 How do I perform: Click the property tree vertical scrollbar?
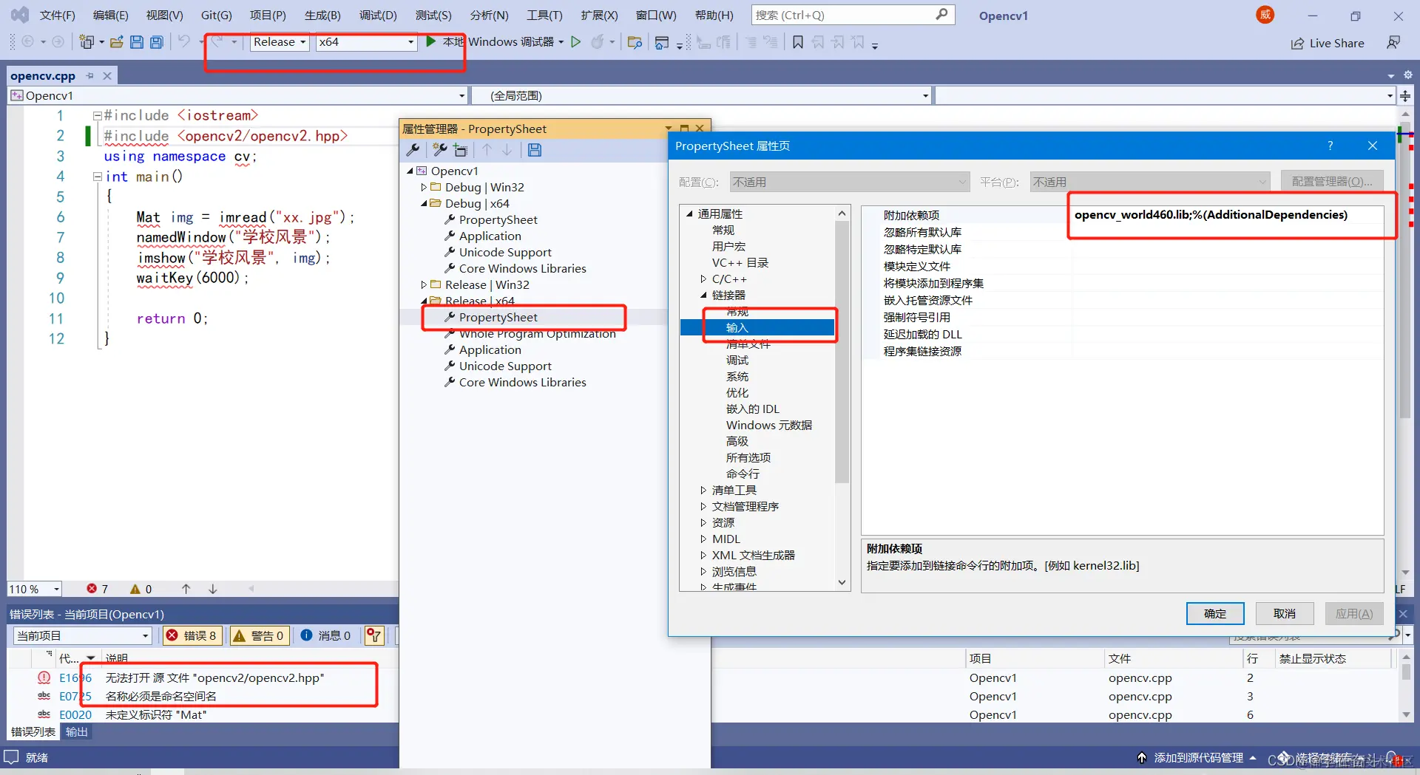(x=842, y=352)
